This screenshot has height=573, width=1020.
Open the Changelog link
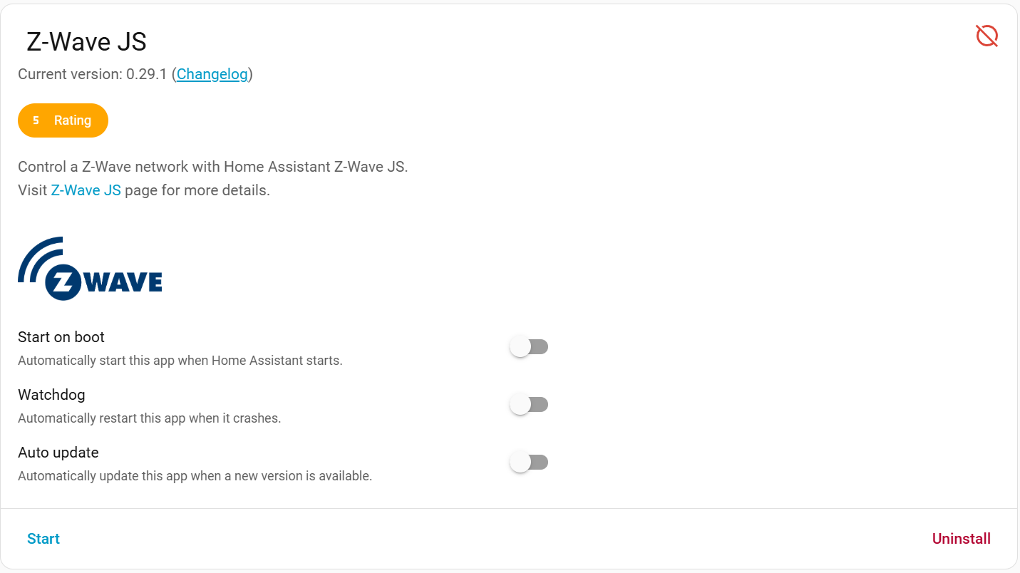tap(212, 74)
